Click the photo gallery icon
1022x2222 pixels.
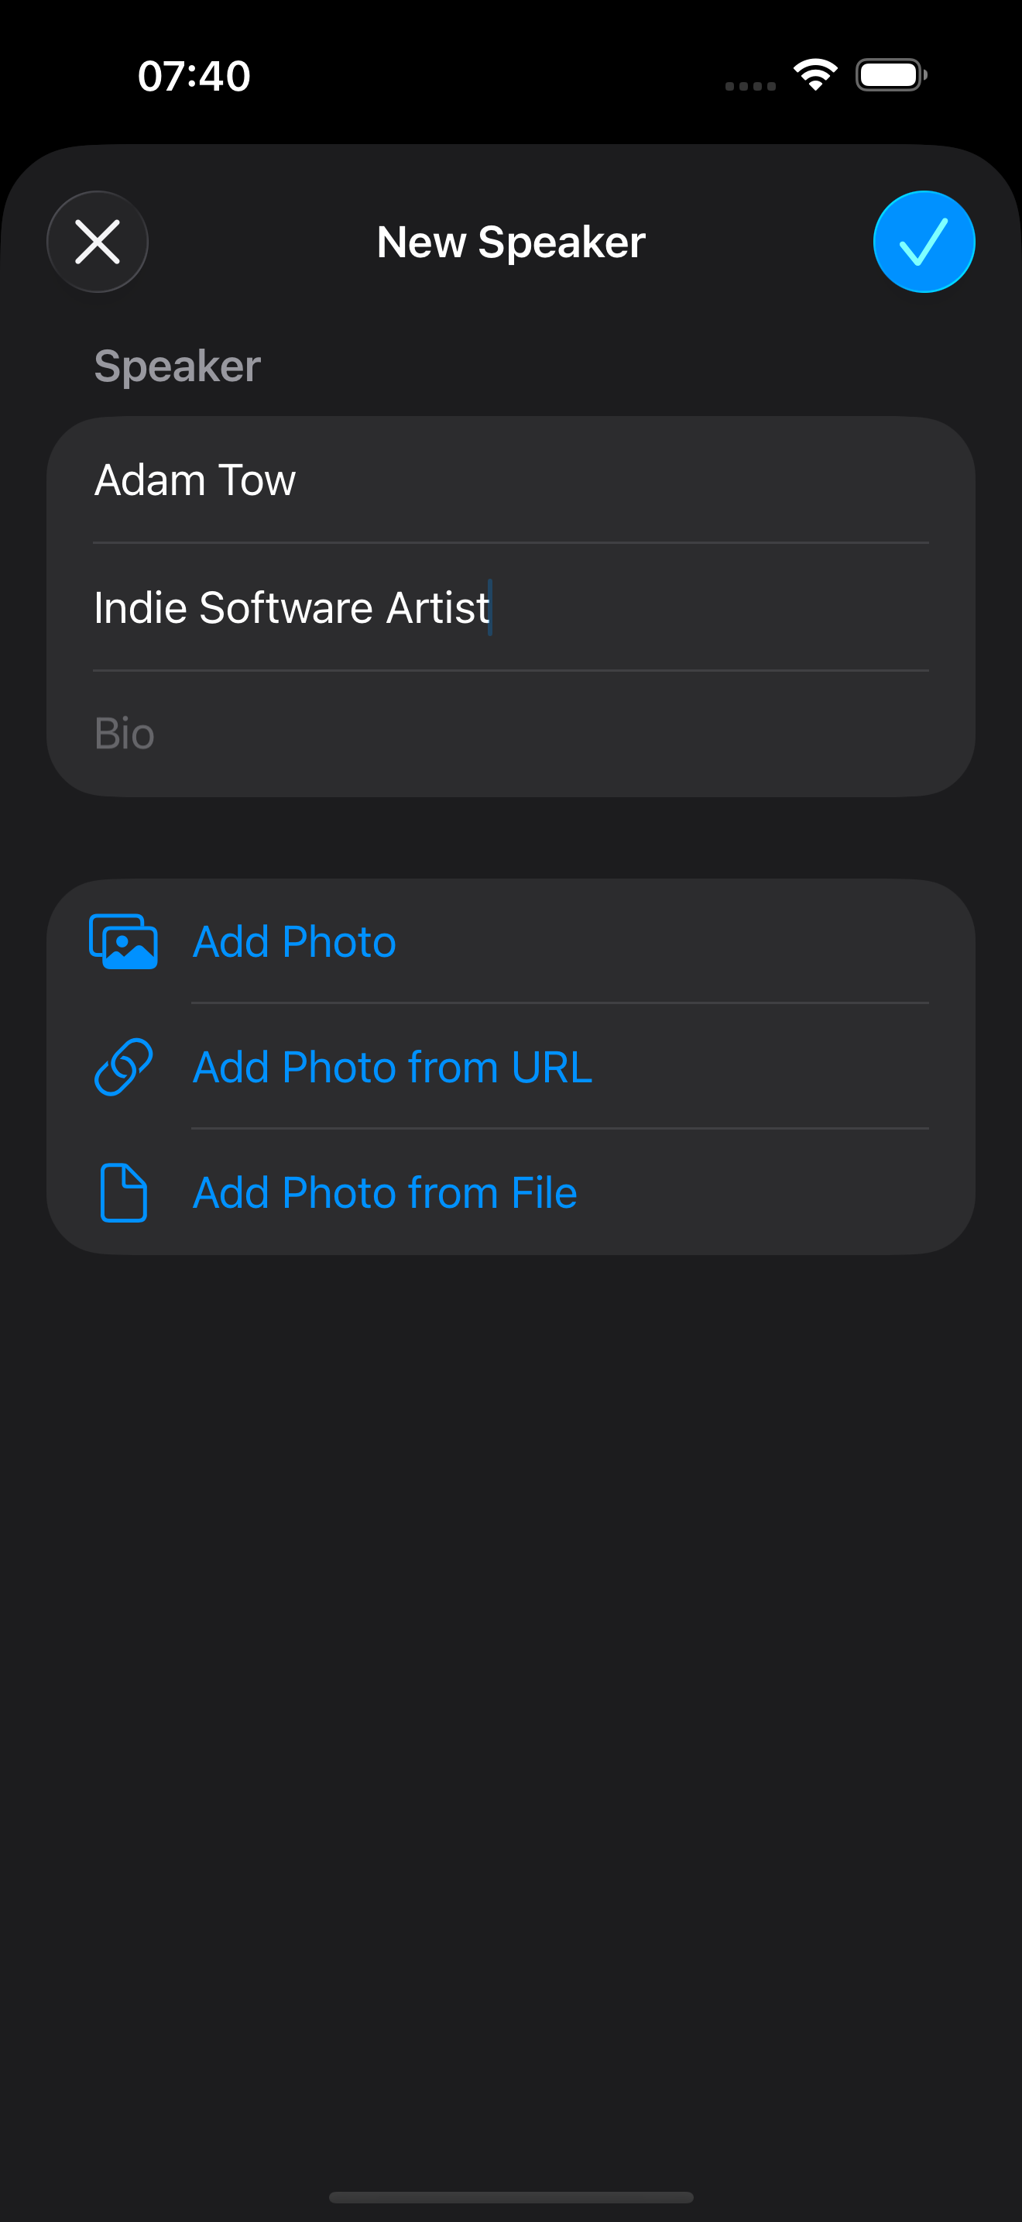coord(124,941)
